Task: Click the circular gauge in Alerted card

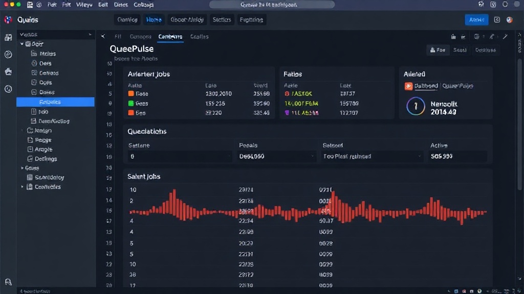Action: coord(416,106)
